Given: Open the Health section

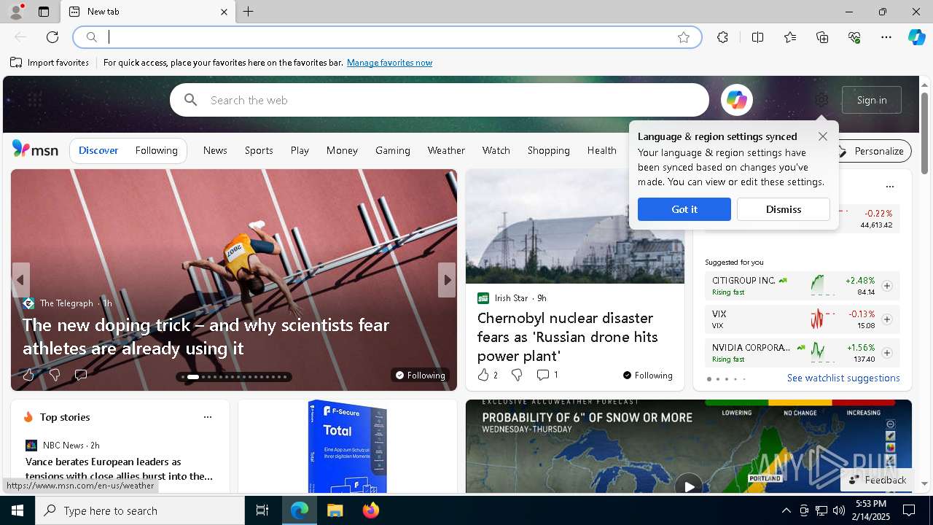Looking at the screenshot, I should coord(601,150).
